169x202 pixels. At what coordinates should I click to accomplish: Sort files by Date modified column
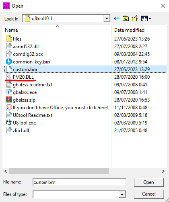coord(129,30)
